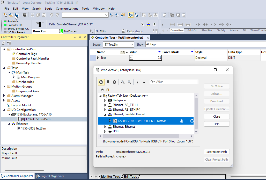
Task: Toggle the Logical Organizer toolbar icon
Action: 137,15
